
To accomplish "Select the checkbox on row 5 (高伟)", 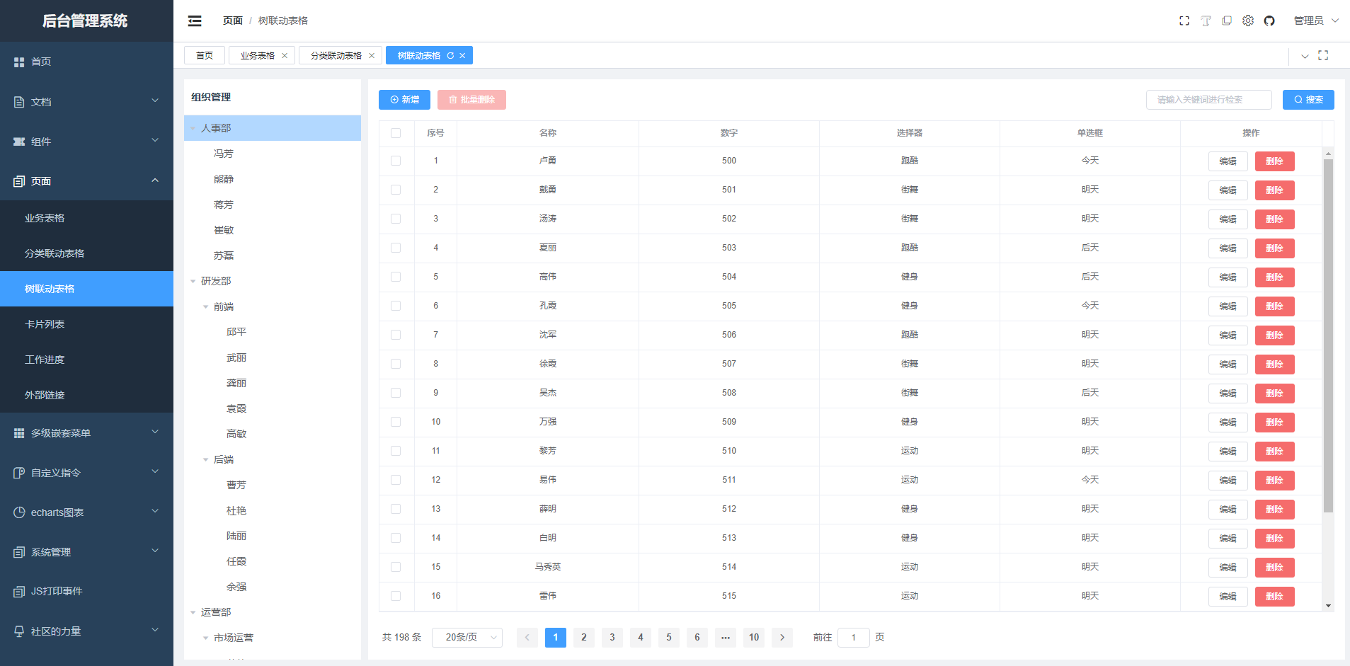I will point(396,277).
